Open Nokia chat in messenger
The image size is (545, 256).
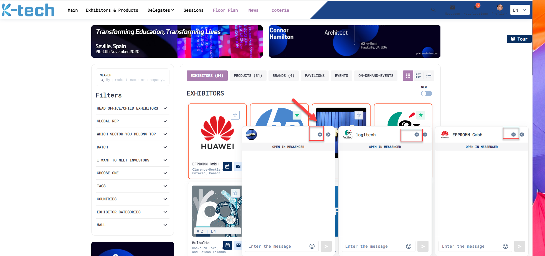288,147
